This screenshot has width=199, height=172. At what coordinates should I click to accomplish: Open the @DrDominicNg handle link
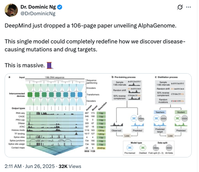tap(38, 14)
